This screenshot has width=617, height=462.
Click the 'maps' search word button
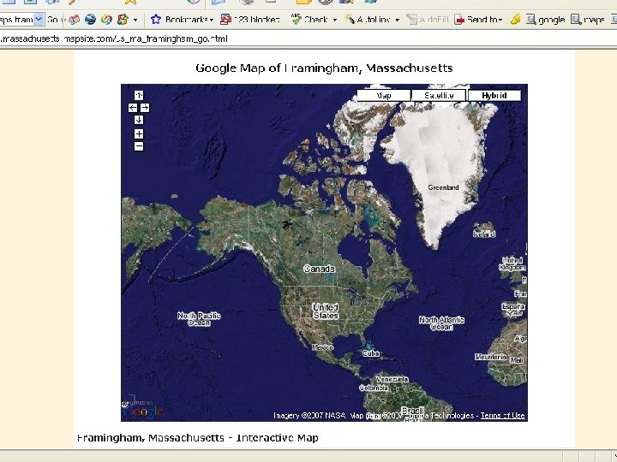pos(588,19)
